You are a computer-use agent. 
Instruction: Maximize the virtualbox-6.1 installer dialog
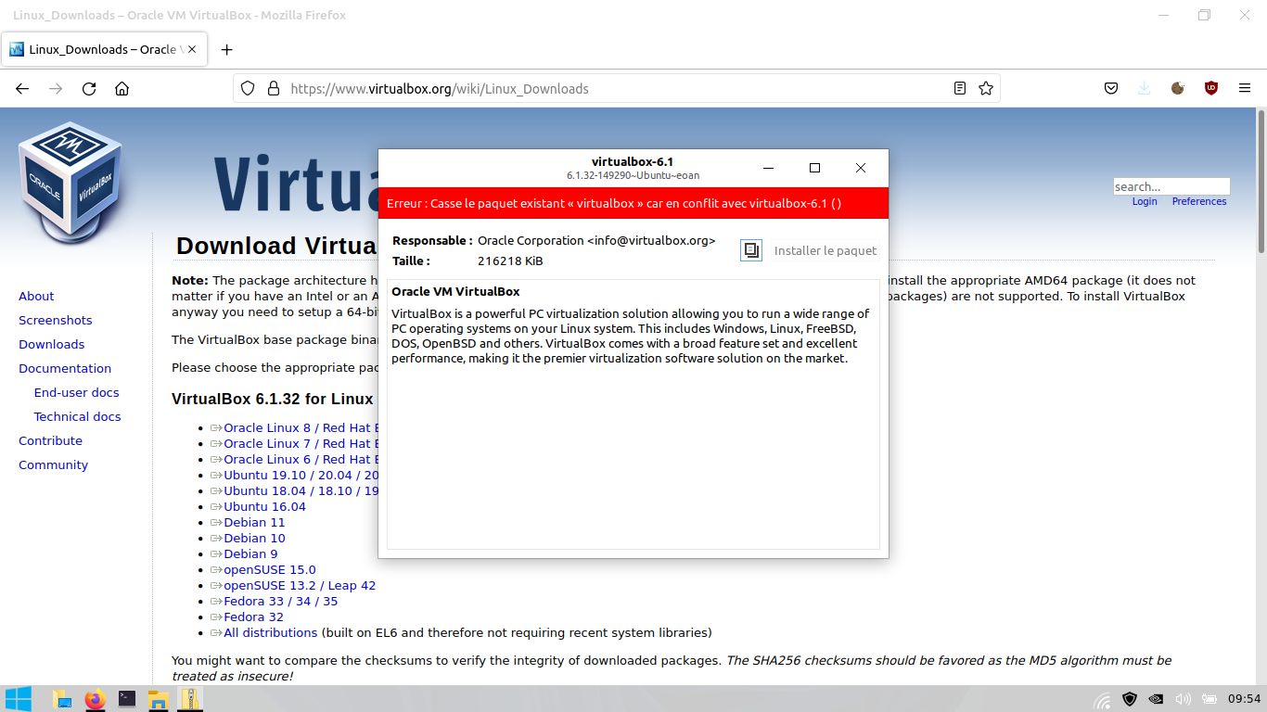[814, 168]
